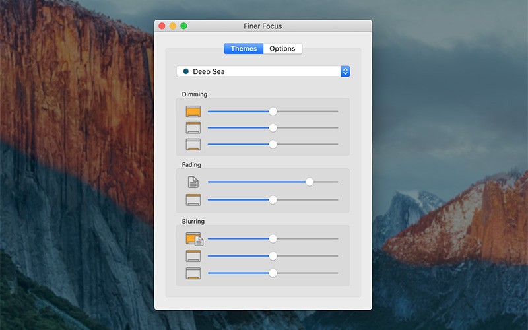Open the Deep Sea theme dropdown
Image resolution: width=528 pixels, height=330 pixels.
point(263,71)
